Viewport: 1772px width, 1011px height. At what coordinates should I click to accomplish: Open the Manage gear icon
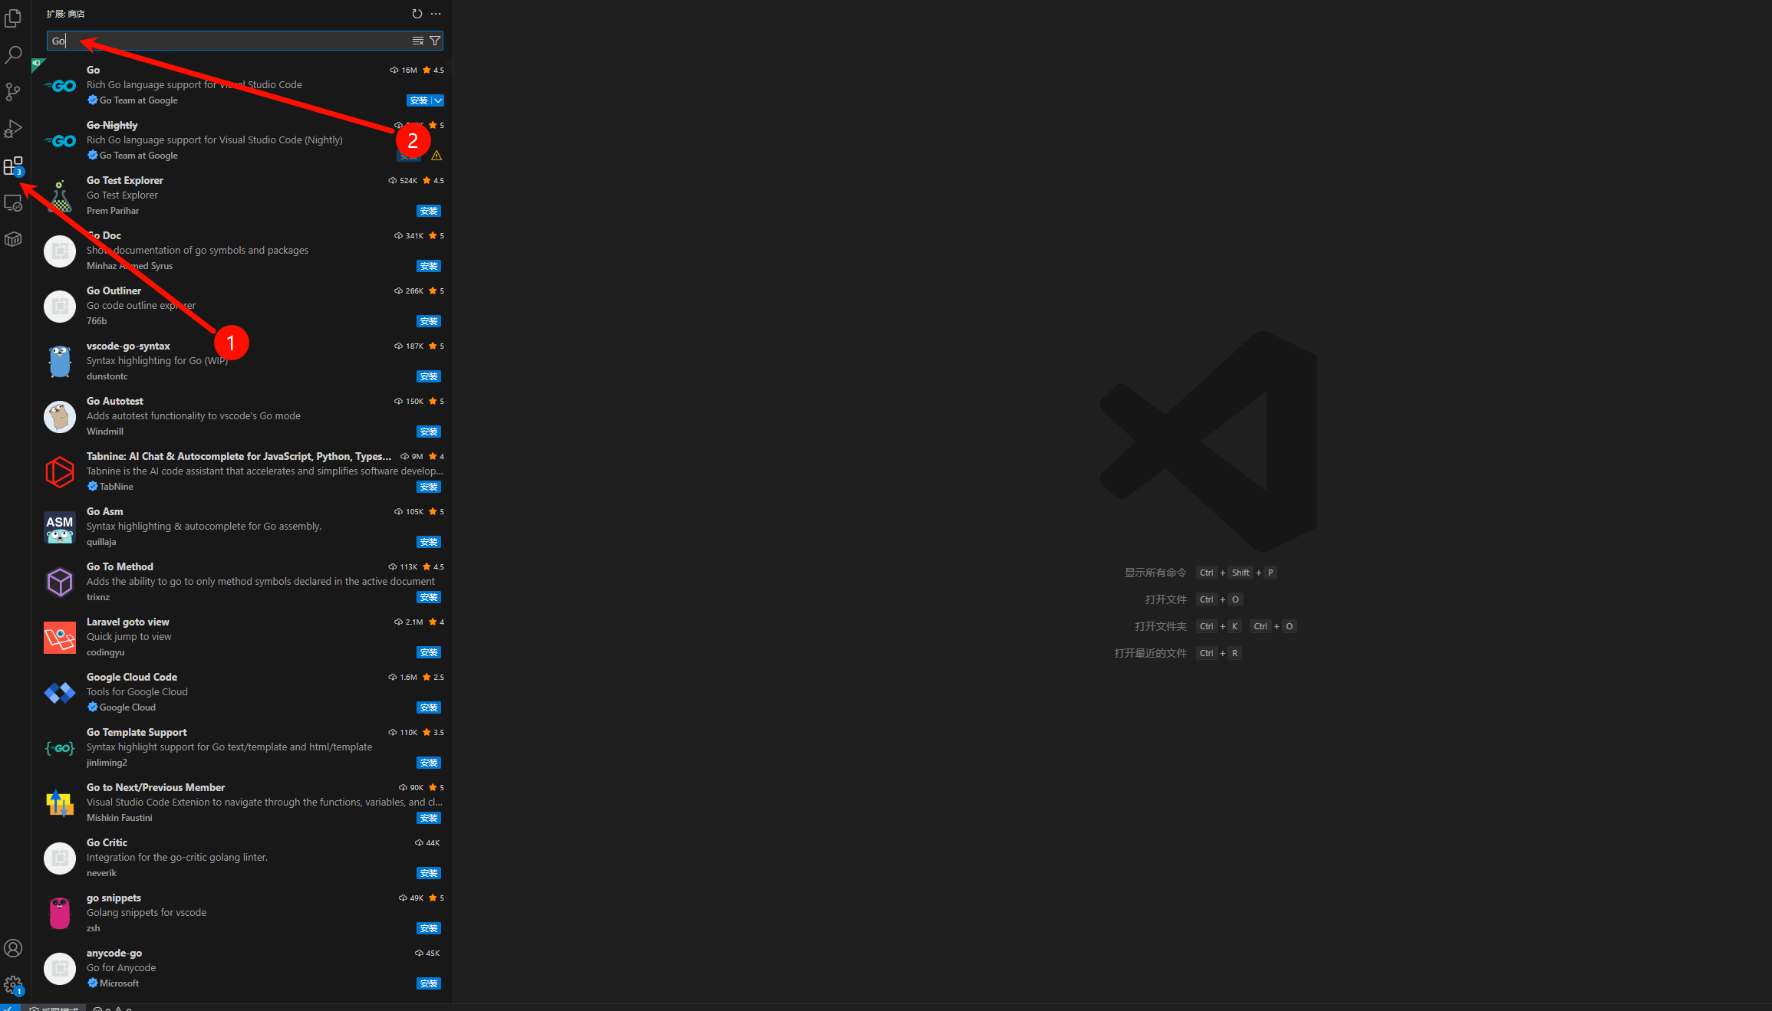click(13, 985)
